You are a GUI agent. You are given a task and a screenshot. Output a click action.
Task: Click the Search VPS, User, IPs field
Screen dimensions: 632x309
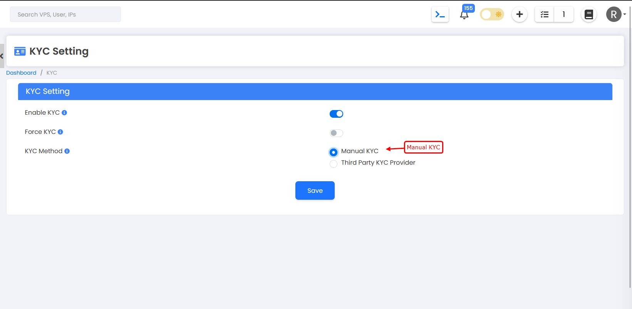coord(65,14)
